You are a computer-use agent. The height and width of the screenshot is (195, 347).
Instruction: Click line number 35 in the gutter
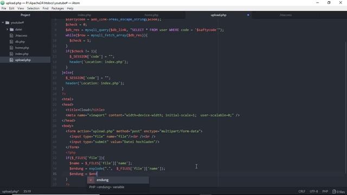pos(54,174)
